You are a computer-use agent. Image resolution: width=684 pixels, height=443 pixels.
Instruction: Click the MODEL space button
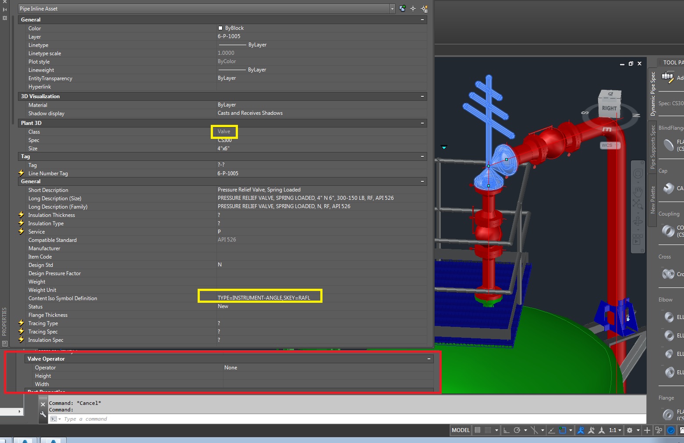(461, 430)
